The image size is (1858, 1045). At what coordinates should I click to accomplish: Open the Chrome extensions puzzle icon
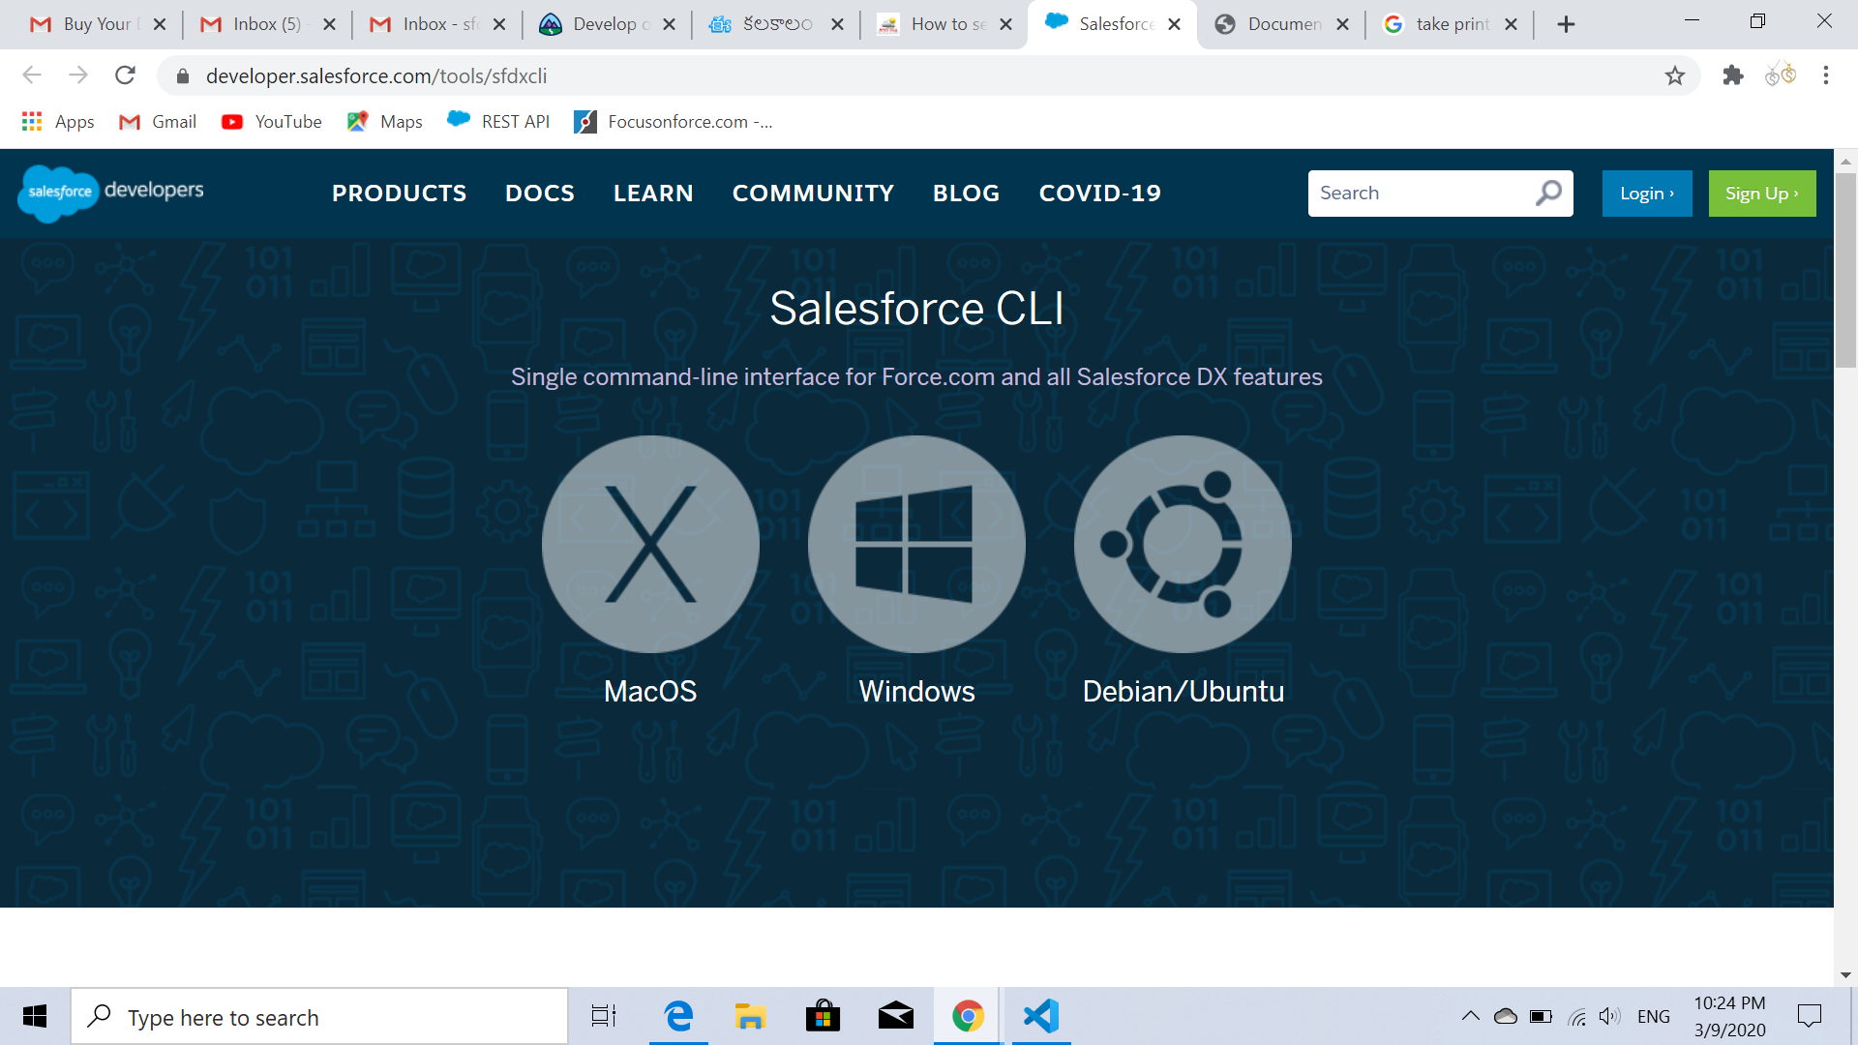click(1733, 75)
